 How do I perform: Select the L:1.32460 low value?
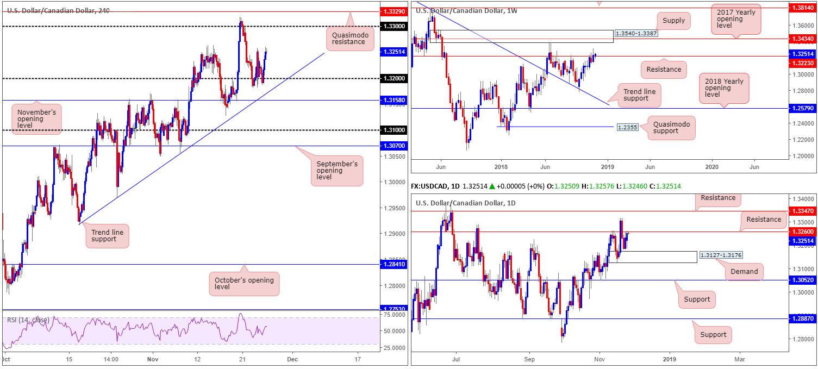tap(632, 186)
